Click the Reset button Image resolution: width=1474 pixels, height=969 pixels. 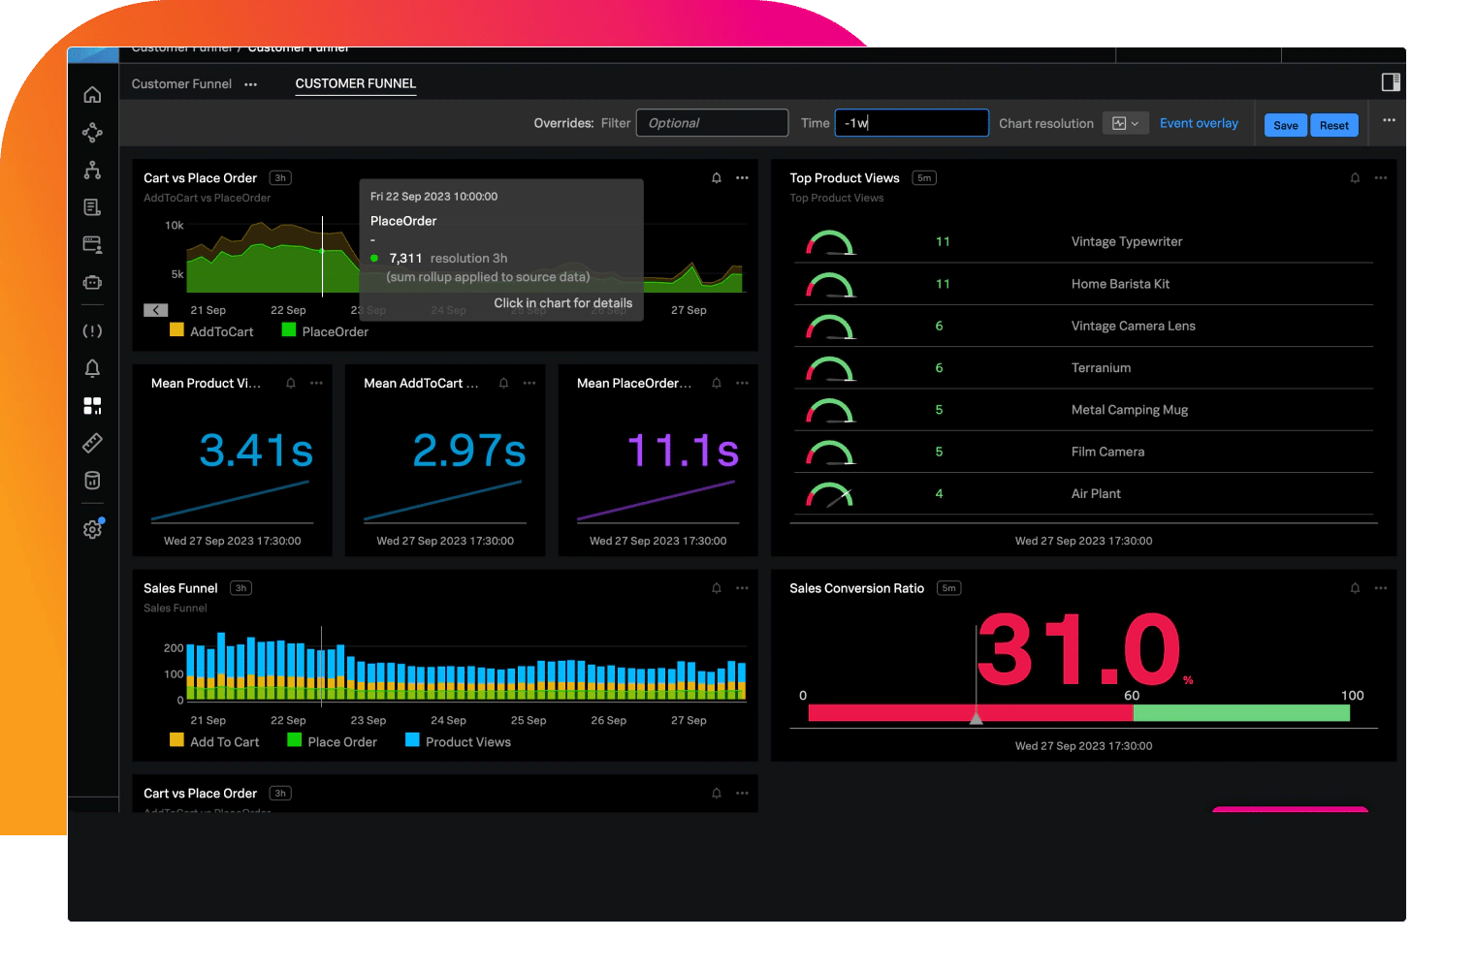[x=1333, y=125]
